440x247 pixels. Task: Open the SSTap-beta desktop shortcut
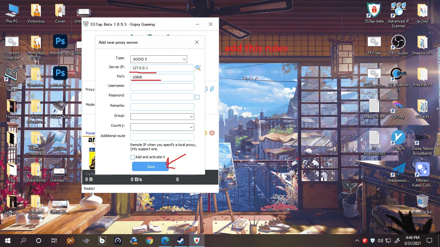coord(374,13)
